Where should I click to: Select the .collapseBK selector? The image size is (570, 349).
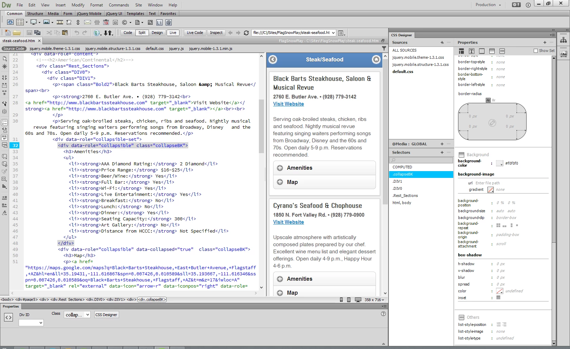coord(421,174)
